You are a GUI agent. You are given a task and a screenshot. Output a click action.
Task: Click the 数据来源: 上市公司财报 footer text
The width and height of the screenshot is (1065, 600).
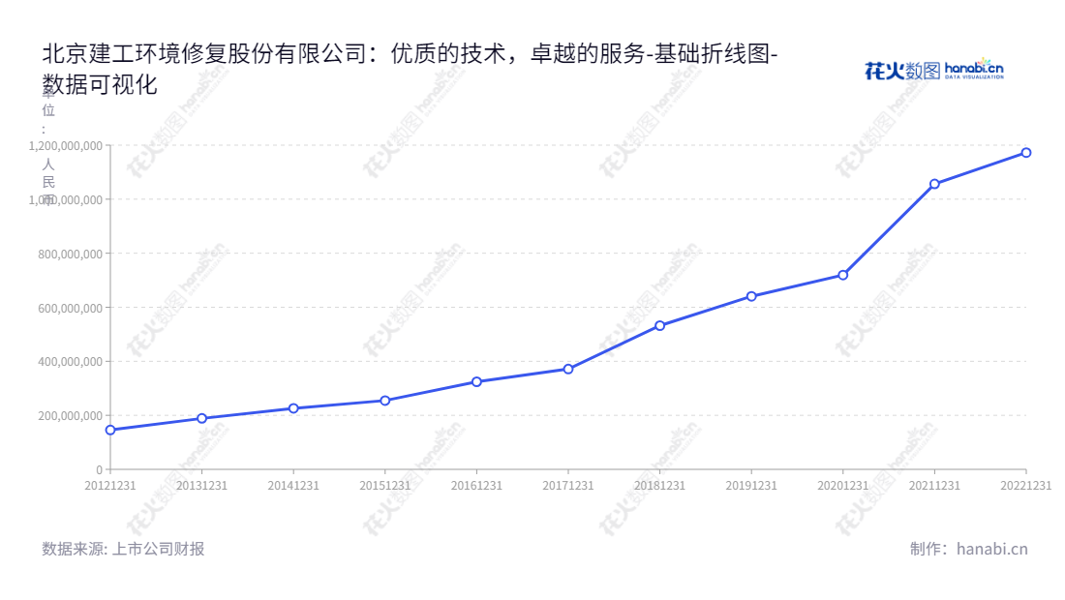(x=123, y=549)
